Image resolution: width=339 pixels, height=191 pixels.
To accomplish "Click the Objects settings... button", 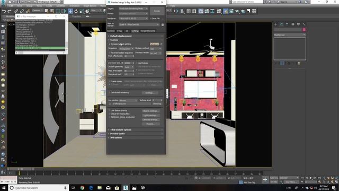I will tap(151, 111).
